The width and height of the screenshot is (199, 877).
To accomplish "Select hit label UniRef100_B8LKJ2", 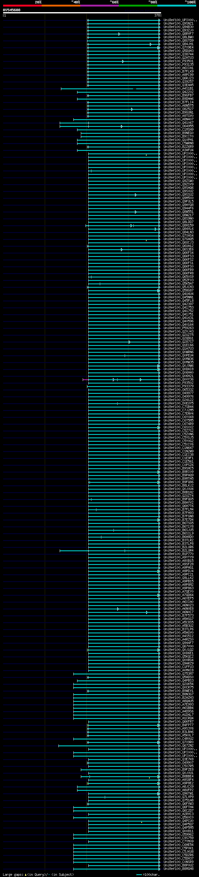I will pos(178,486).
